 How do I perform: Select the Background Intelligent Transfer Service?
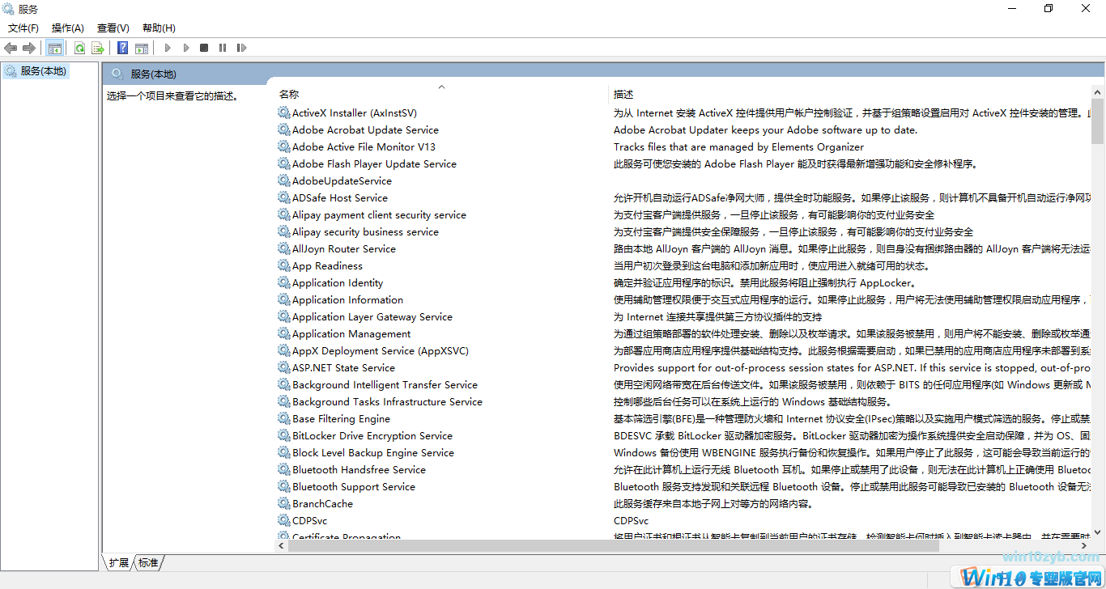click(385, 384)
